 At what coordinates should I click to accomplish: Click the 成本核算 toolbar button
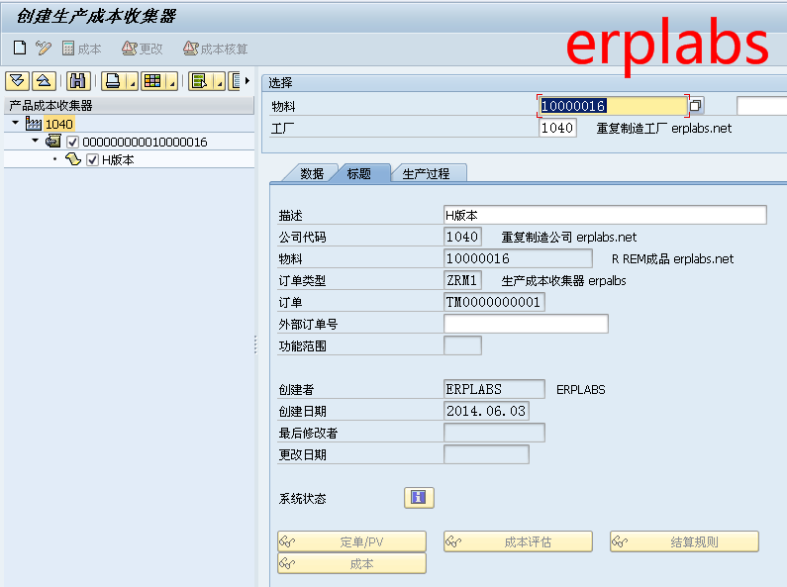point(216,49)
